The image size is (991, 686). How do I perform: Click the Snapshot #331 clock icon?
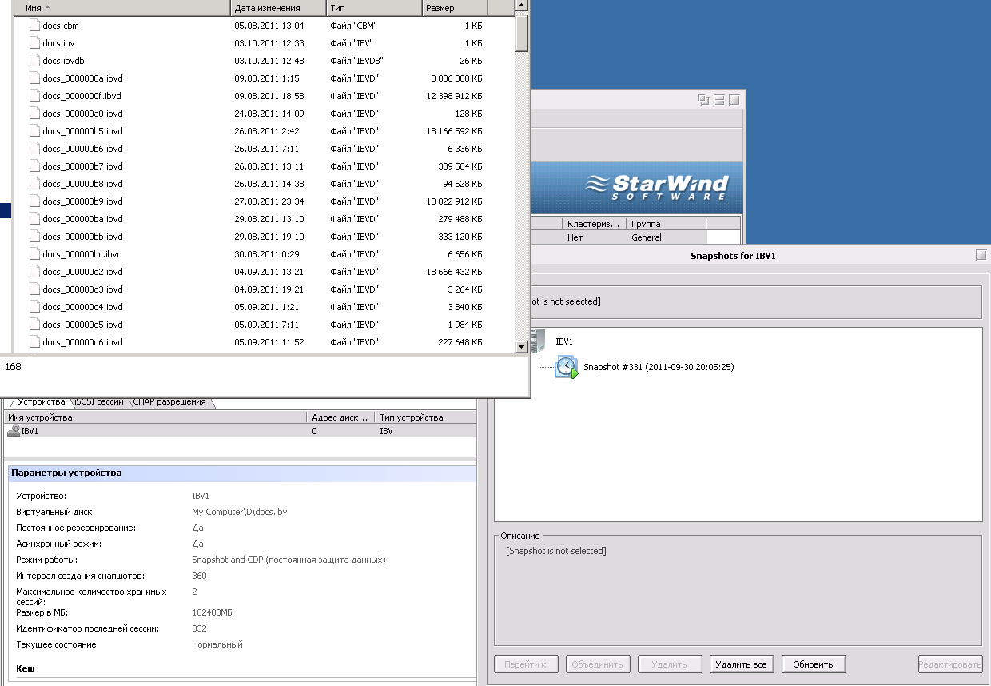[567, 367]
